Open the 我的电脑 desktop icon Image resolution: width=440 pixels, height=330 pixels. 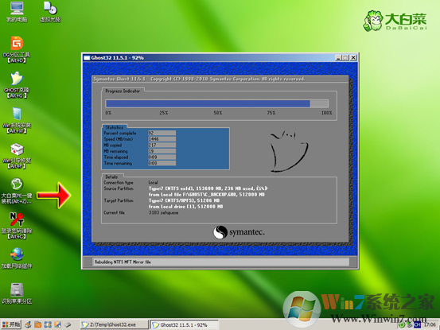click(x=17, y=12)
